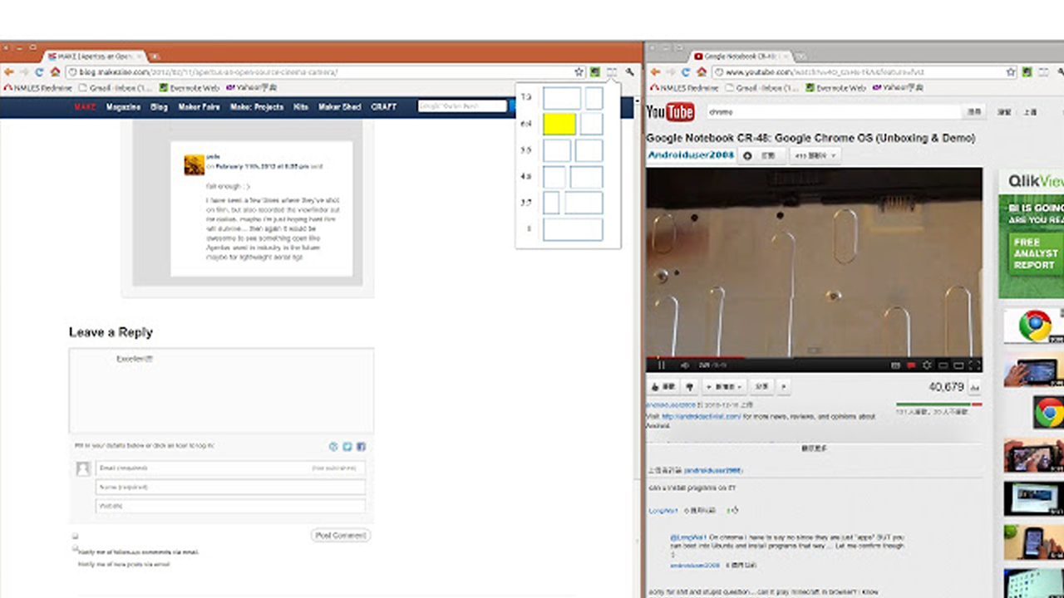This screenshot has width=1064, height=598.
Task: Enter fullscreen in the YouTube player
Action: 974,365
